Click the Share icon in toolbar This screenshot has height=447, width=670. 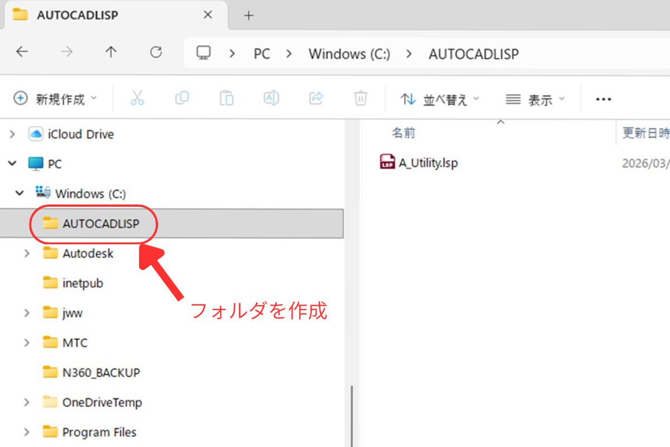316,99
